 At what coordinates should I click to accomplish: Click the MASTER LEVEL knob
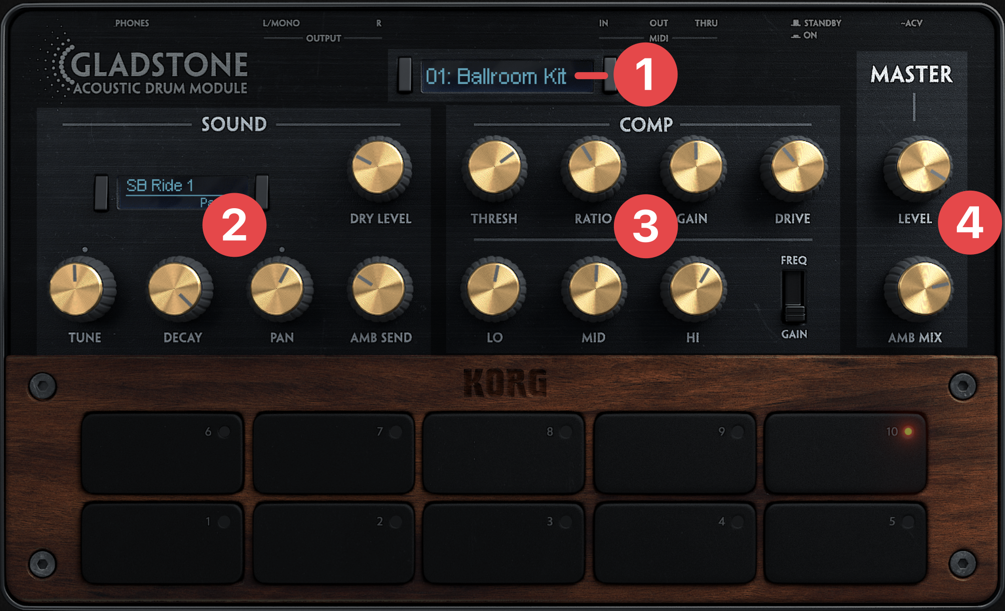coord(923,167)
